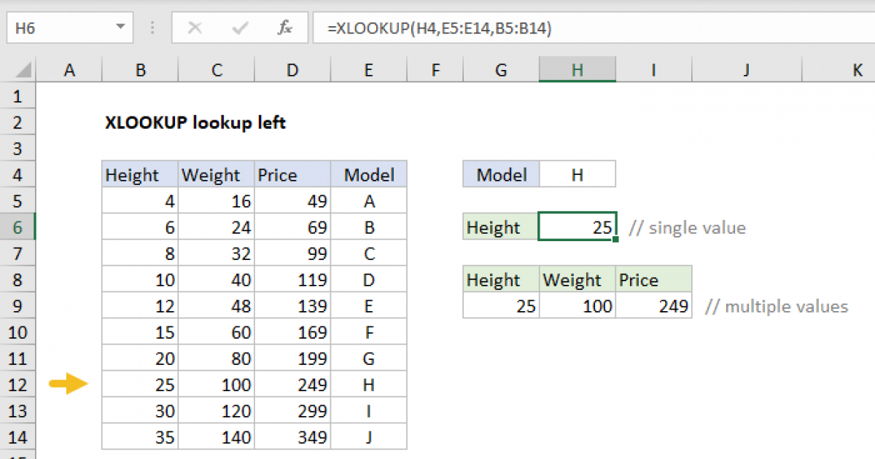Click the vertical ellipsis separator icon

click(x=152, y=28)
